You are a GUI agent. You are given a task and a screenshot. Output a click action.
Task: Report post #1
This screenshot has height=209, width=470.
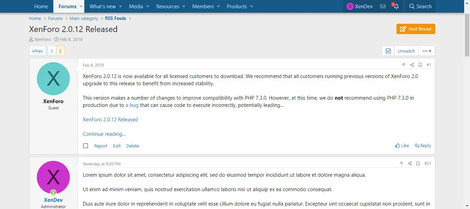pyautogui.click(x=101, y=146)
